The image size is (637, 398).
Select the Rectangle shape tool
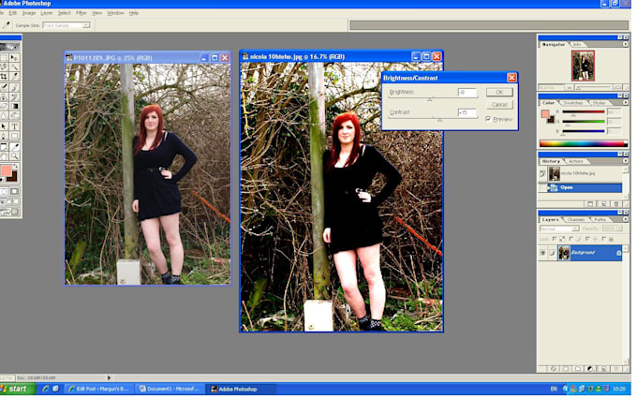[14, 136]
